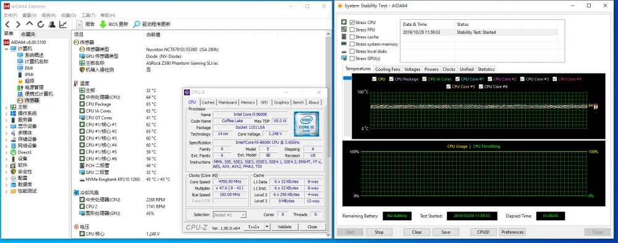
Task: Click the Forward arrow in AIDA64 toolbar
Action: coord(18,25)
